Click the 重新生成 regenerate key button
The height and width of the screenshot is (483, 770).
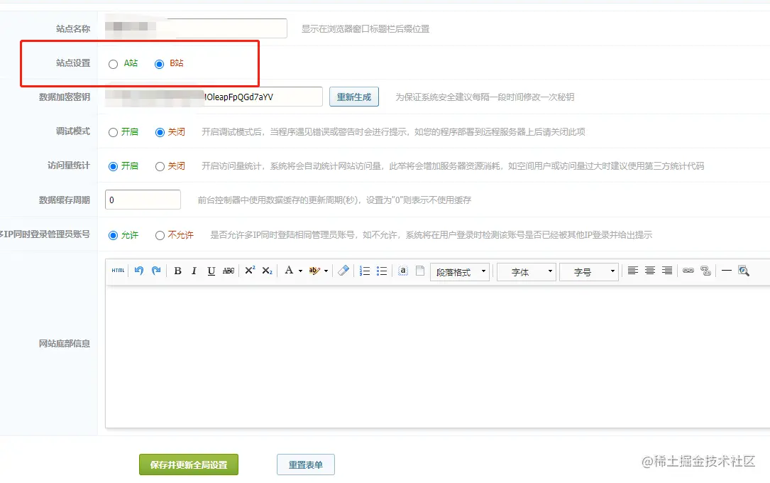pos(354,97)
